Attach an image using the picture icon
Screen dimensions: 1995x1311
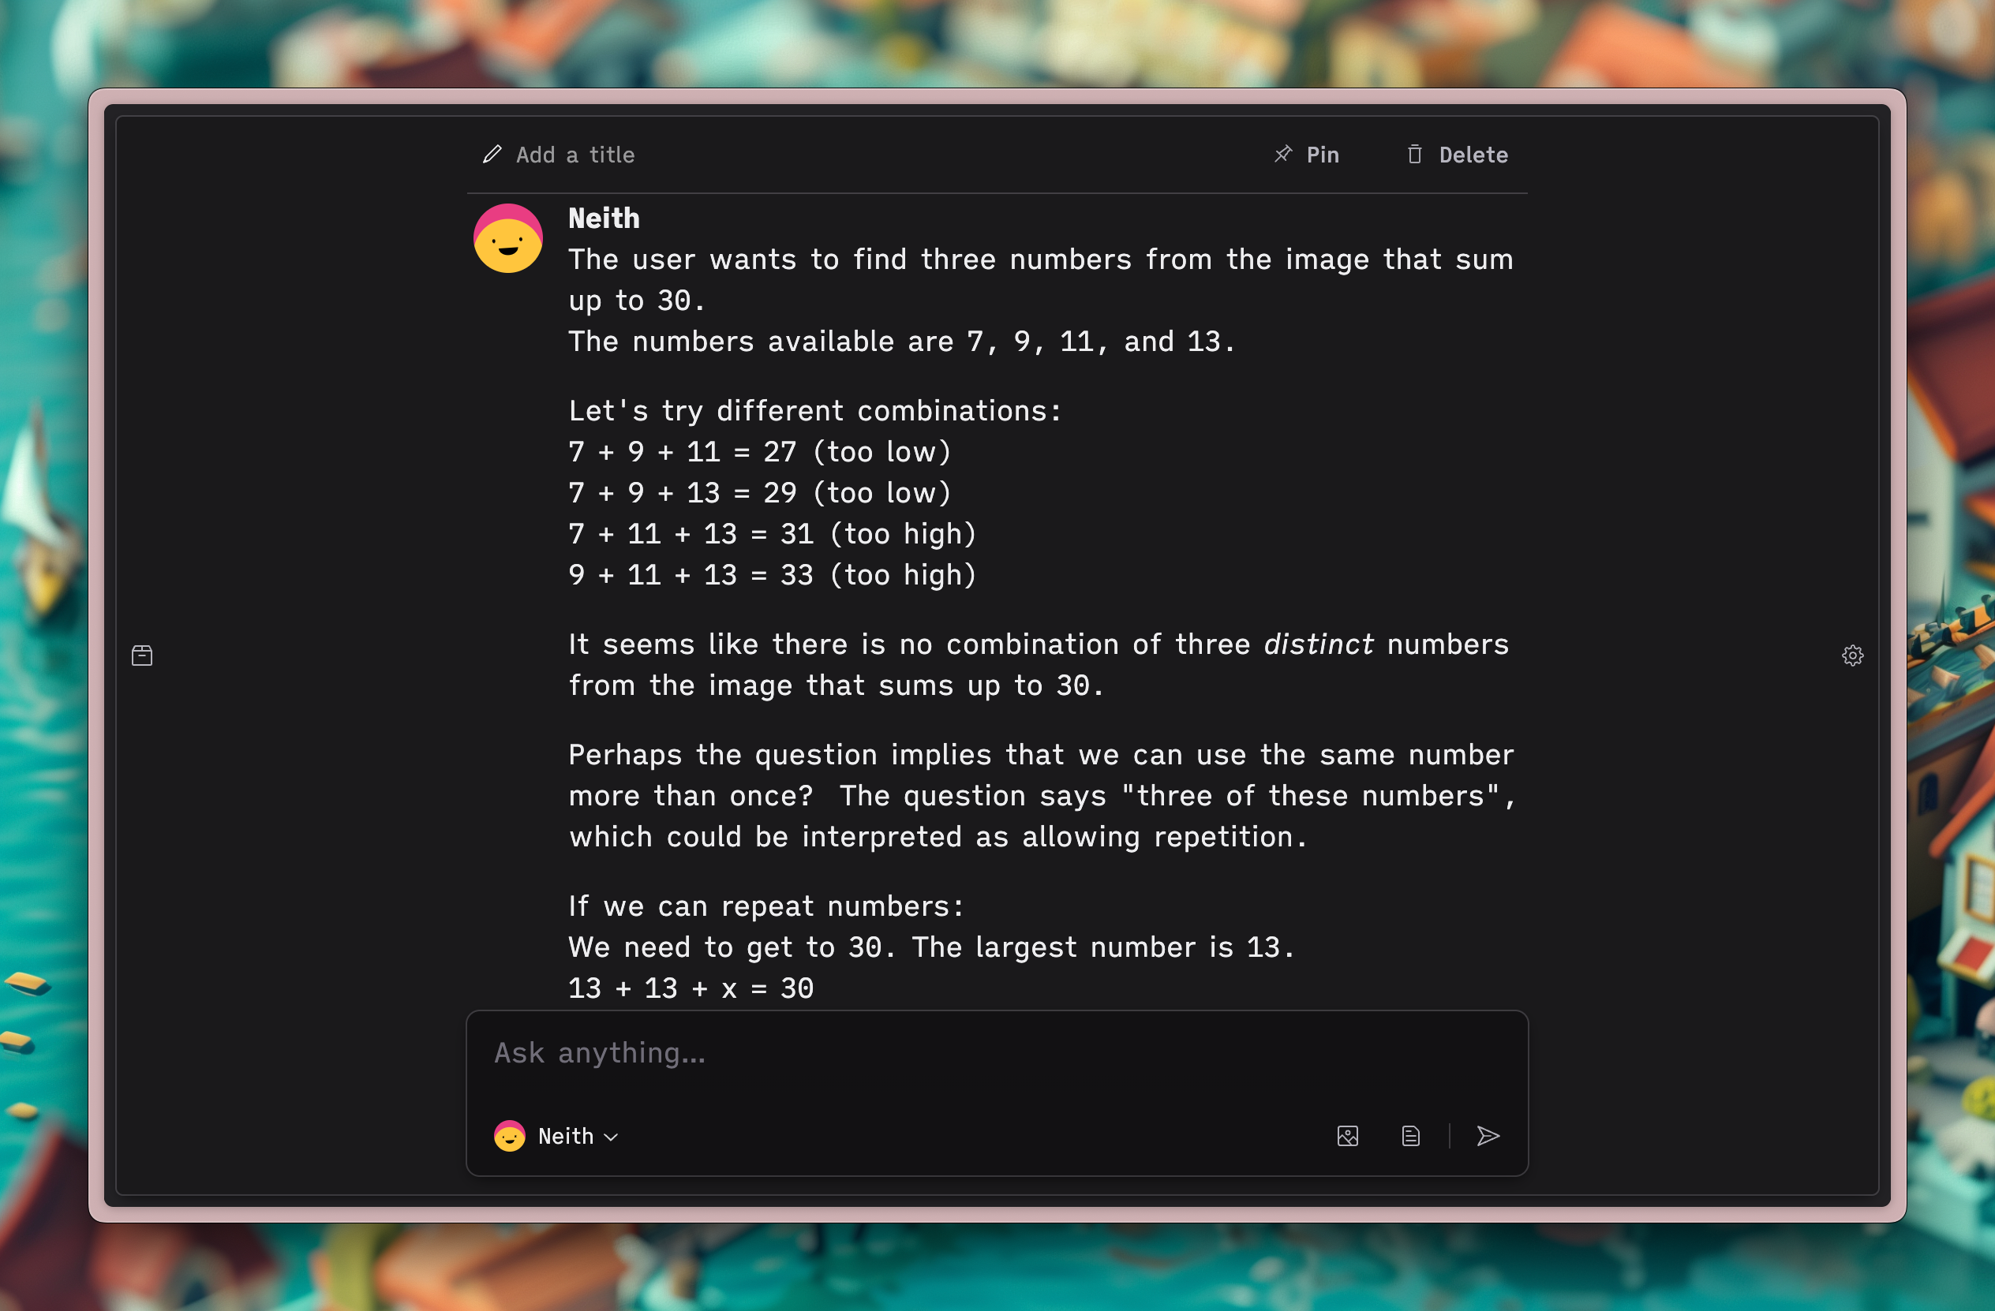click(x=1348, y=1136)
